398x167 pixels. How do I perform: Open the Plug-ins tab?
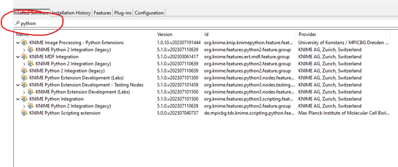(x=123, y=13)
